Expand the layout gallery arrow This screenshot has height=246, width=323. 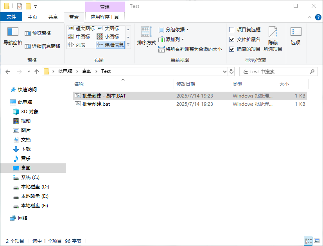point(128,44)
